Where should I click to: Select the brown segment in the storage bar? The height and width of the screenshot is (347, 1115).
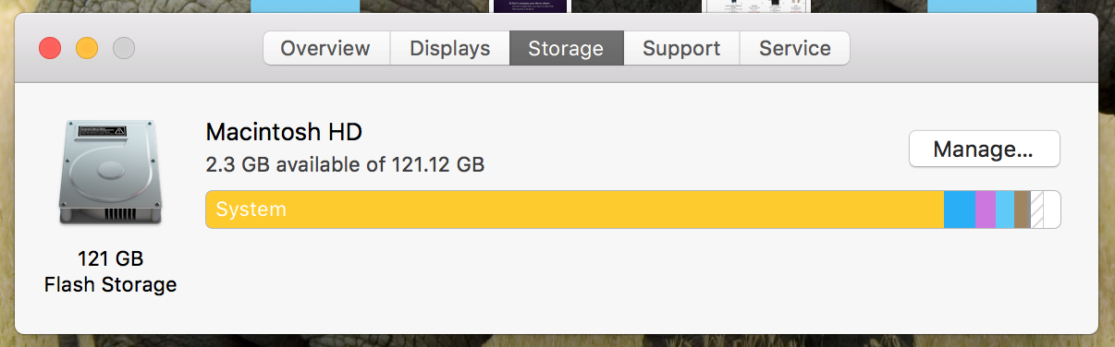(x=1022, y=209)
